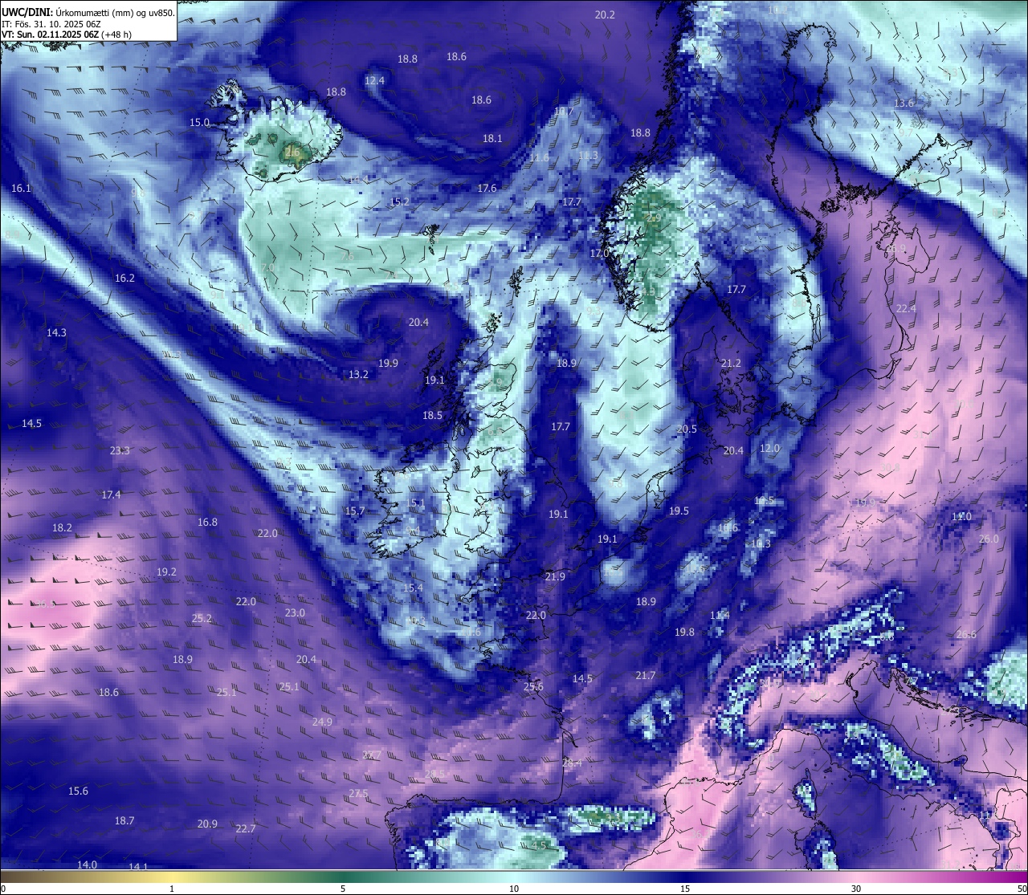Click the 20.2 value at map top
The width and height of the screenshot is (1028, 895).
pos(605,15)
